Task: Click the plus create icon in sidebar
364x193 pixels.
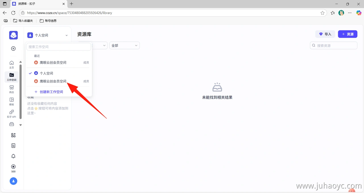Action: [x=13, y=49]
